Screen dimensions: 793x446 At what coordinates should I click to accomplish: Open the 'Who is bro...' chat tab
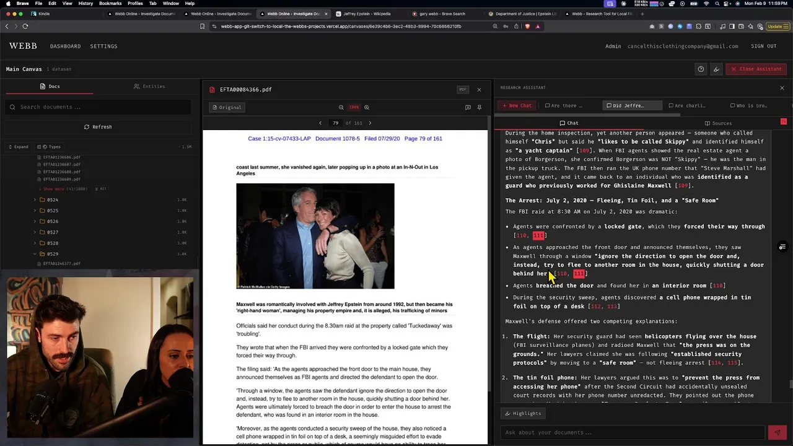point(748,105)
